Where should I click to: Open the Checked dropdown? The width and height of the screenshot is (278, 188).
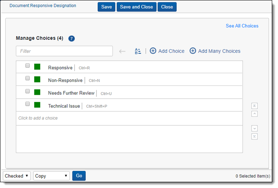tap(17, 176)
